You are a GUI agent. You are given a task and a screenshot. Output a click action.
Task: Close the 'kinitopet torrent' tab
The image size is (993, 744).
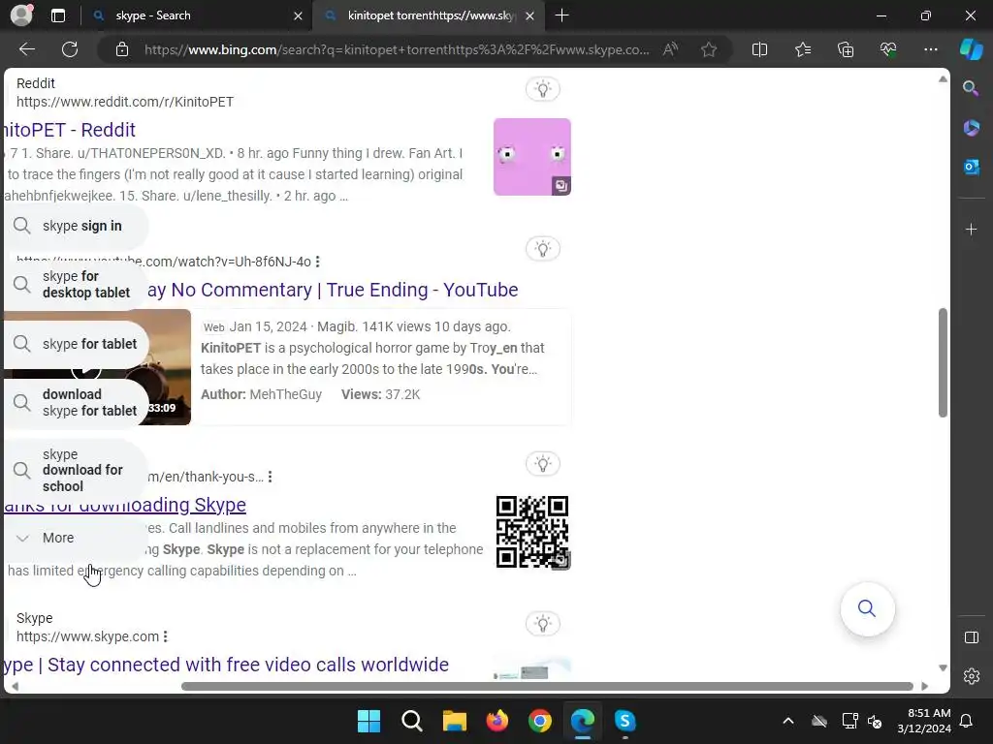[530, 15]
